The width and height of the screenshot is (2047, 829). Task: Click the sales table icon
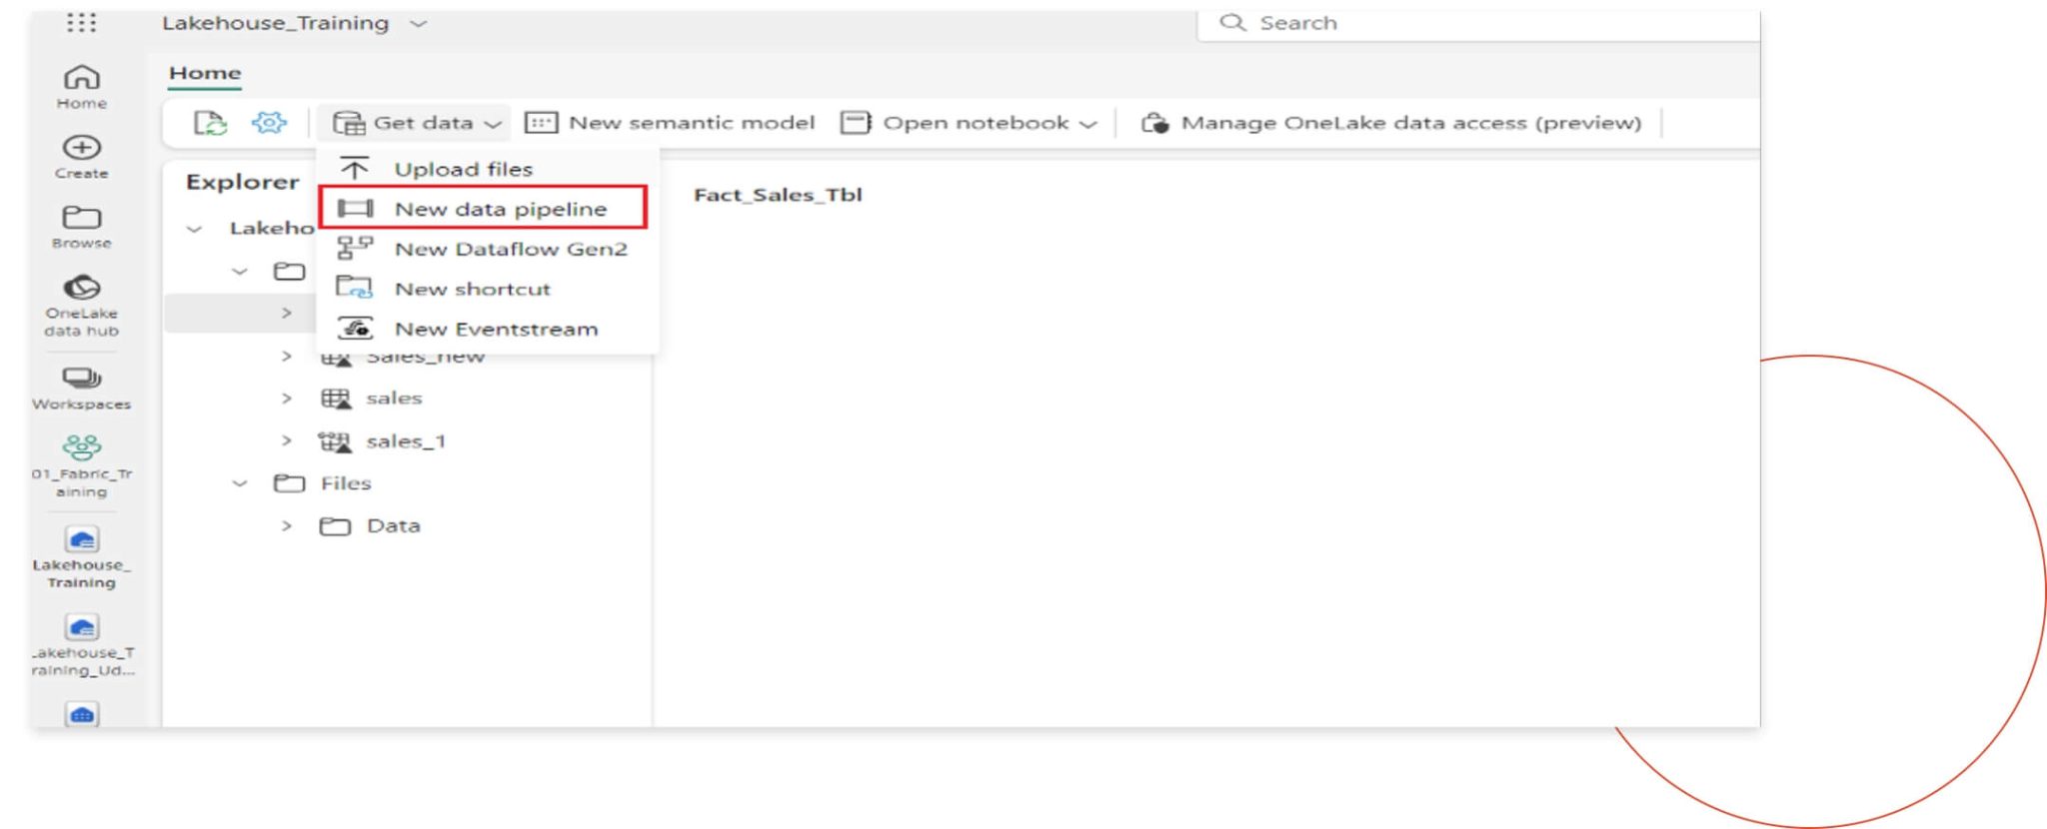336,399
